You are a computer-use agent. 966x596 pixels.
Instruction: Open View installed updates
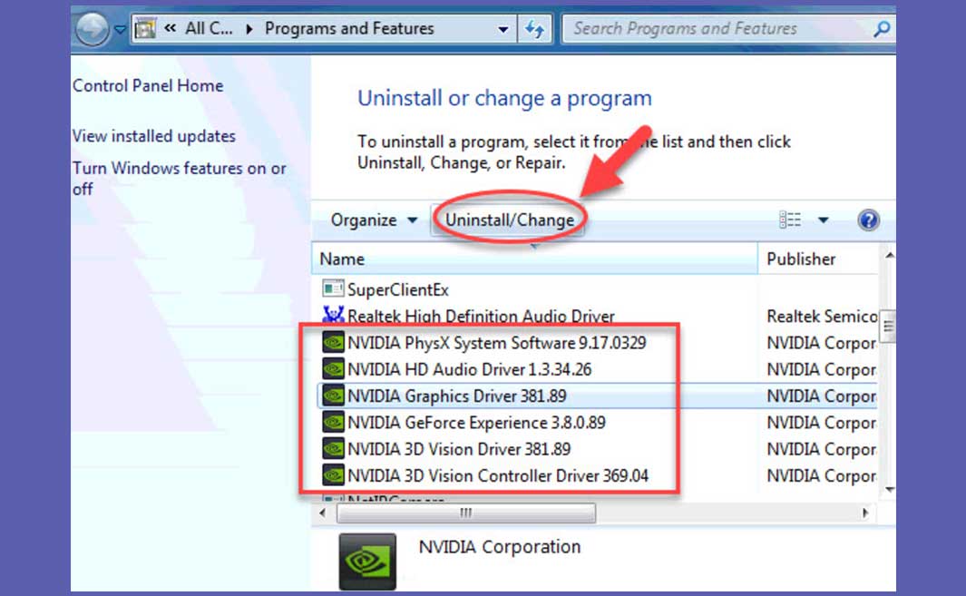click(x=152, y=136)
